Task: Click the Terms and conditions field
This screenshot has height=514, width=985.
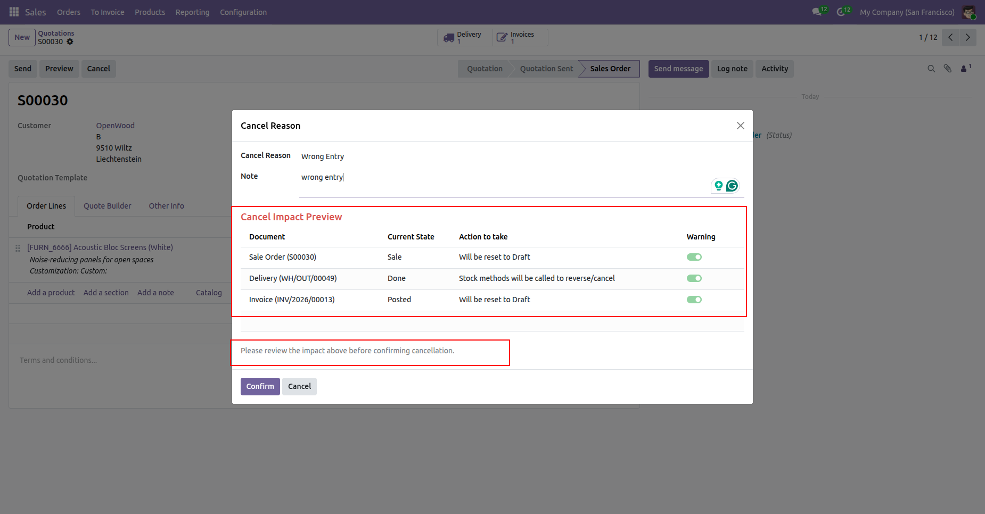Action: pyautogui.click(x=59, y=360)
